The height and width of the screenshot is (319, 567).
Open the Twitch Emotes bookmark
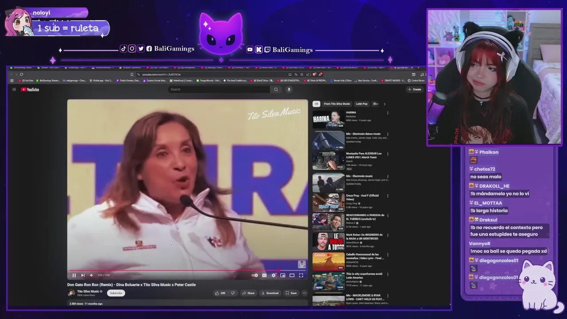point(128,81)
